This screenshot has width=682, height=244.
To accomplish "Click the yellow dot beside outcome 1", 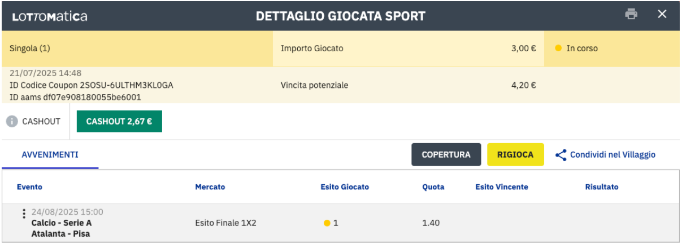I will [x=327, y=223].
